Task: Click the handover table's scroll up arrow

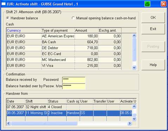Action: pos(134,106)
